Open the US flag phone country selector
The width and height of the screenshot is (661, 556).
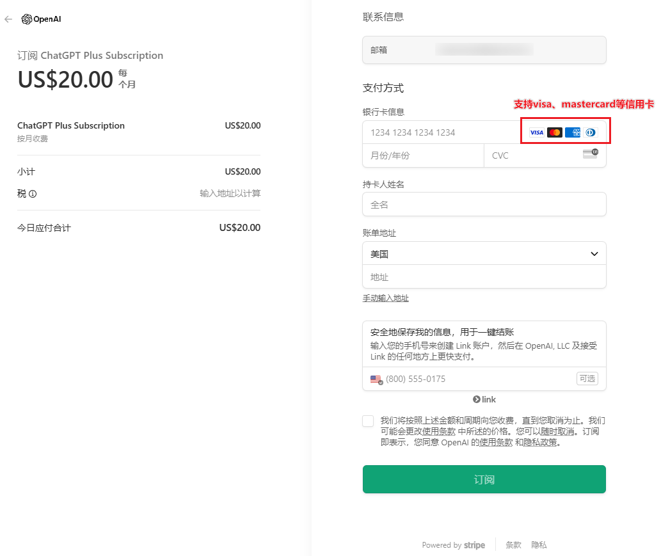[x=376, y=379]
